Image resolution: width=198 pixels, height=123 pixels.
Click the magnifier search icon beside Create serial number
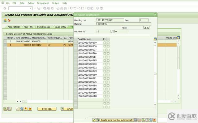coord(98,120)
